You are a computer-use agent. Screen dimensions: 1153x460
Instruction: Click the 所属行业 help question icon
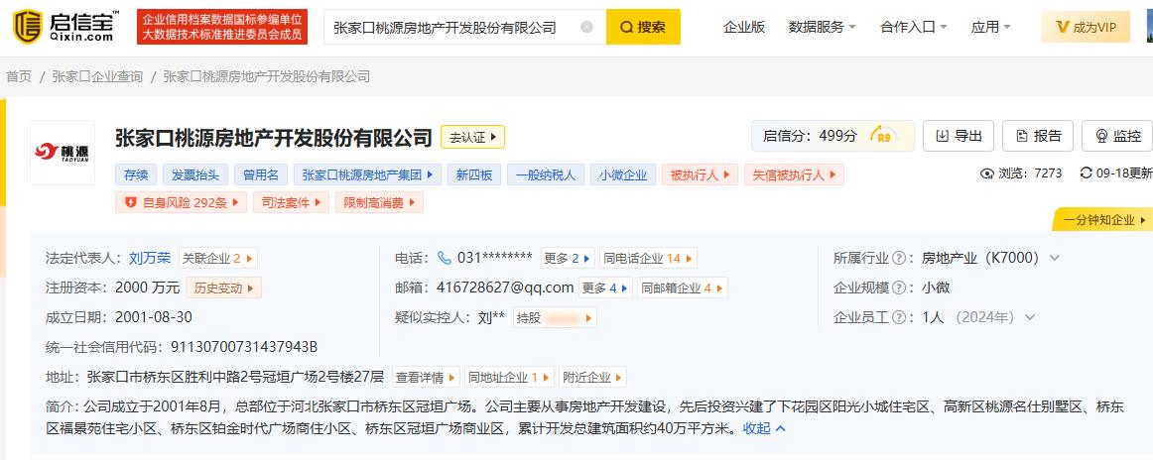tap(898, 259)
